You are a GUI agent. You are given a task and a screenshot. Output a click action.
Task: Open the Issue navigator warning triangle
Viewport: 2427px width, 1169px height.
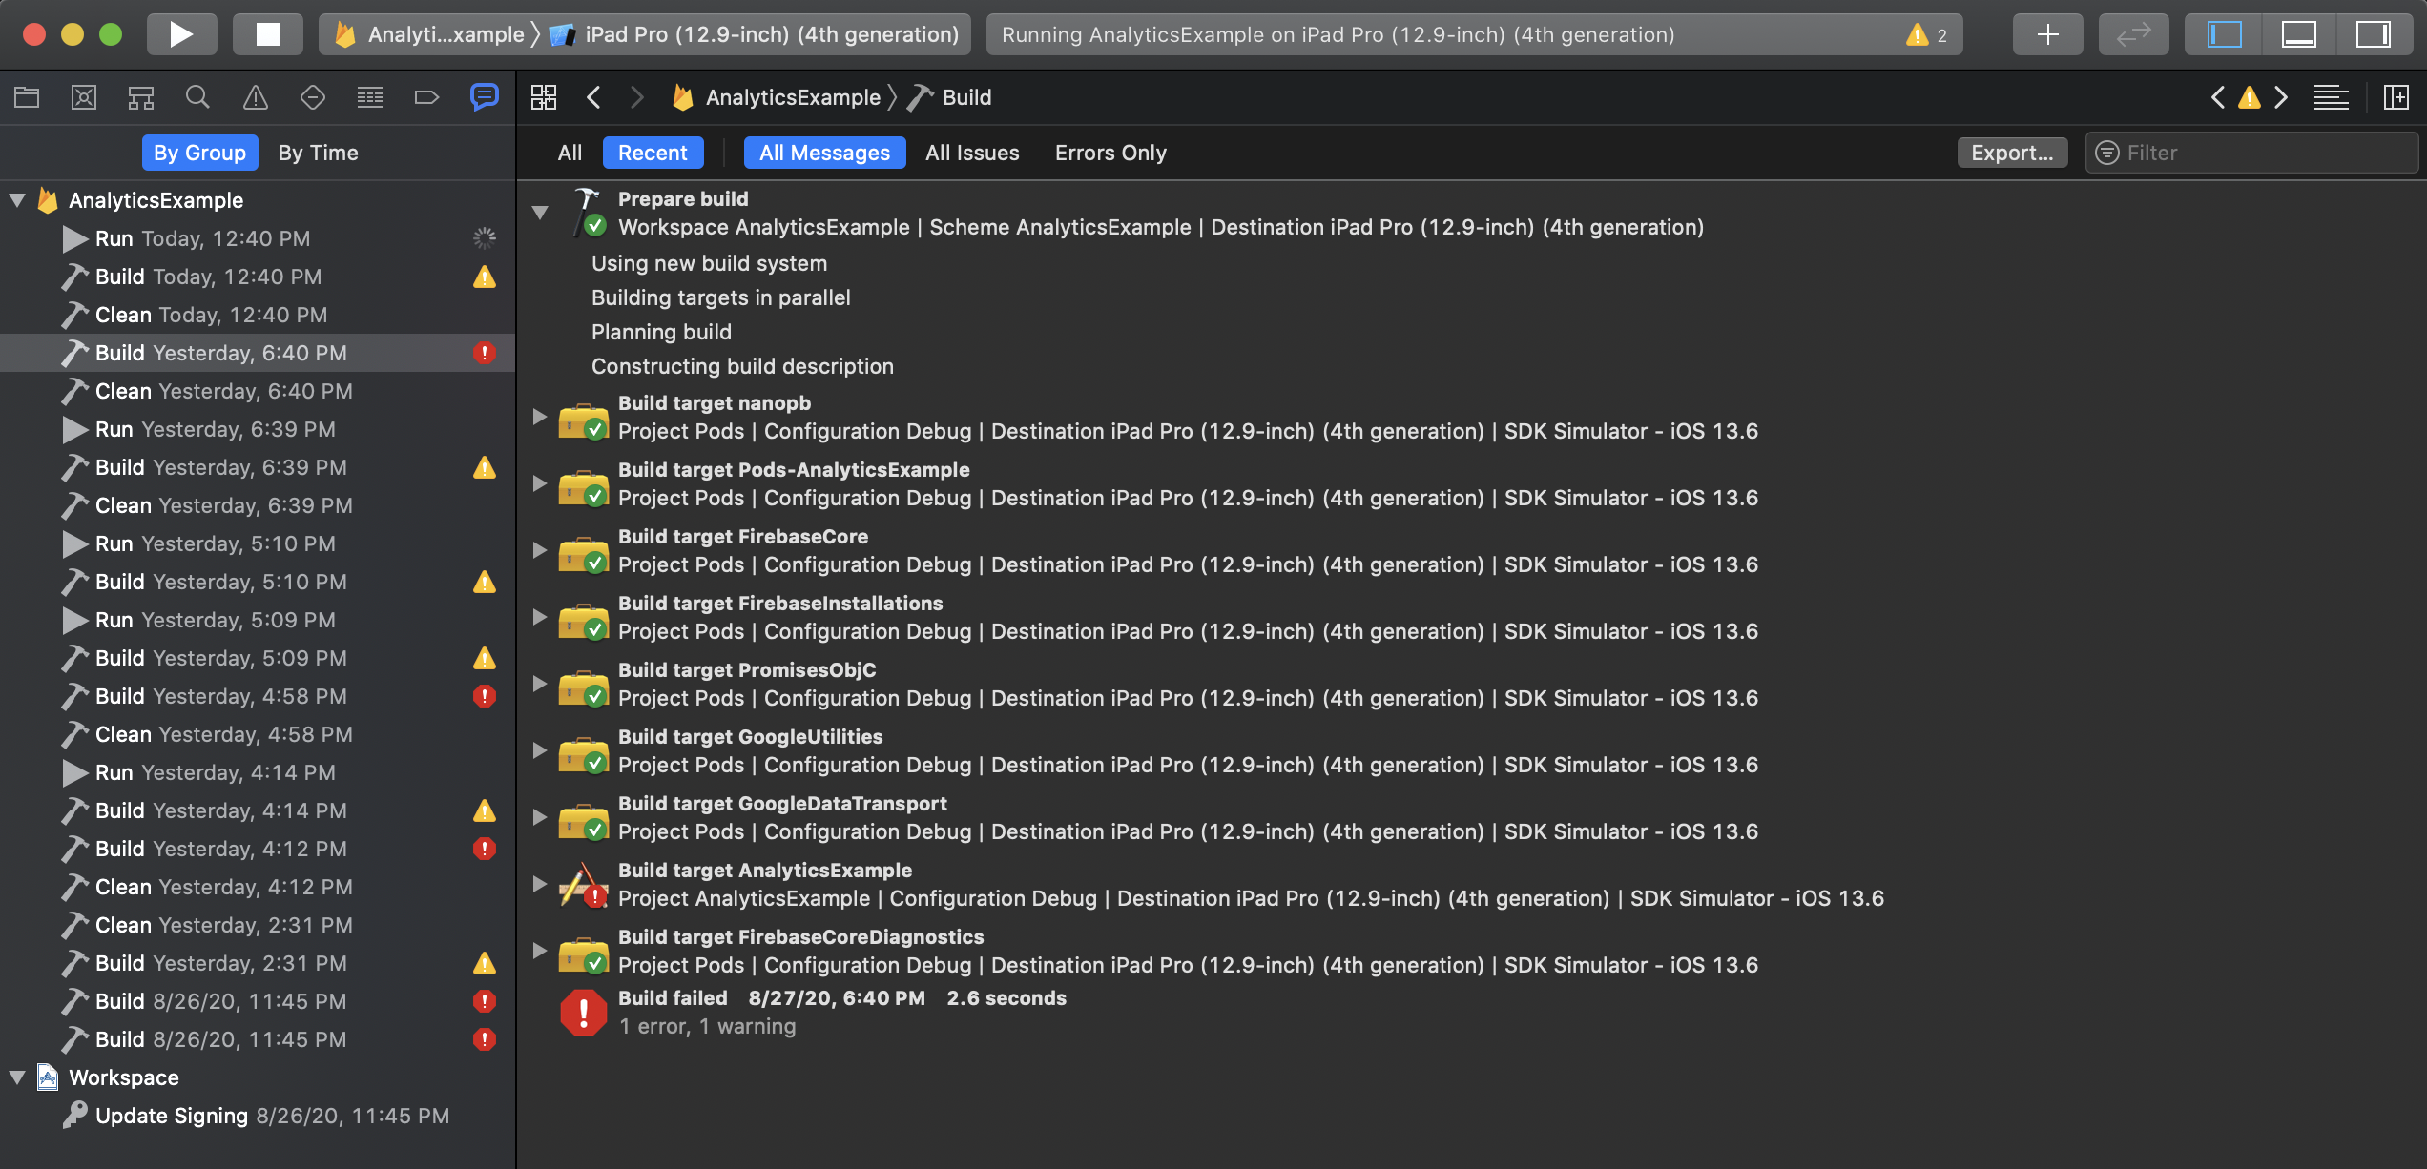[255, 96]
